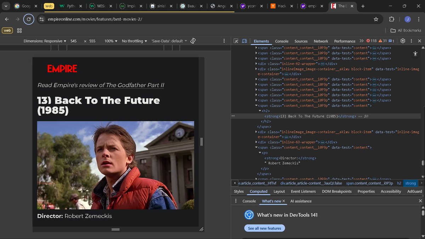This screenshot has width=425, height=239.
Task: Switch to the top Console tab
Action: click(282, 41)
